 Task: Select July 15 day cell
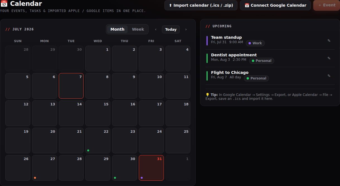point(98,113)
